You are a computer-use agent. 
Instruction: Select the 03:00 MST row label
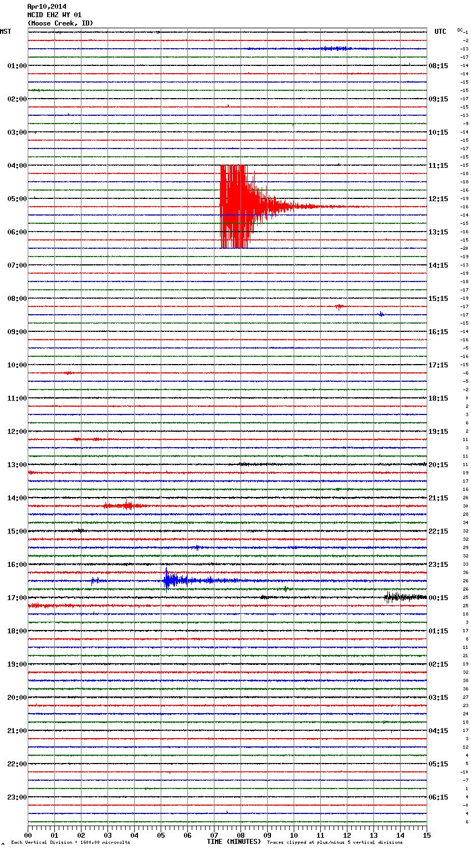coord(17,132)
